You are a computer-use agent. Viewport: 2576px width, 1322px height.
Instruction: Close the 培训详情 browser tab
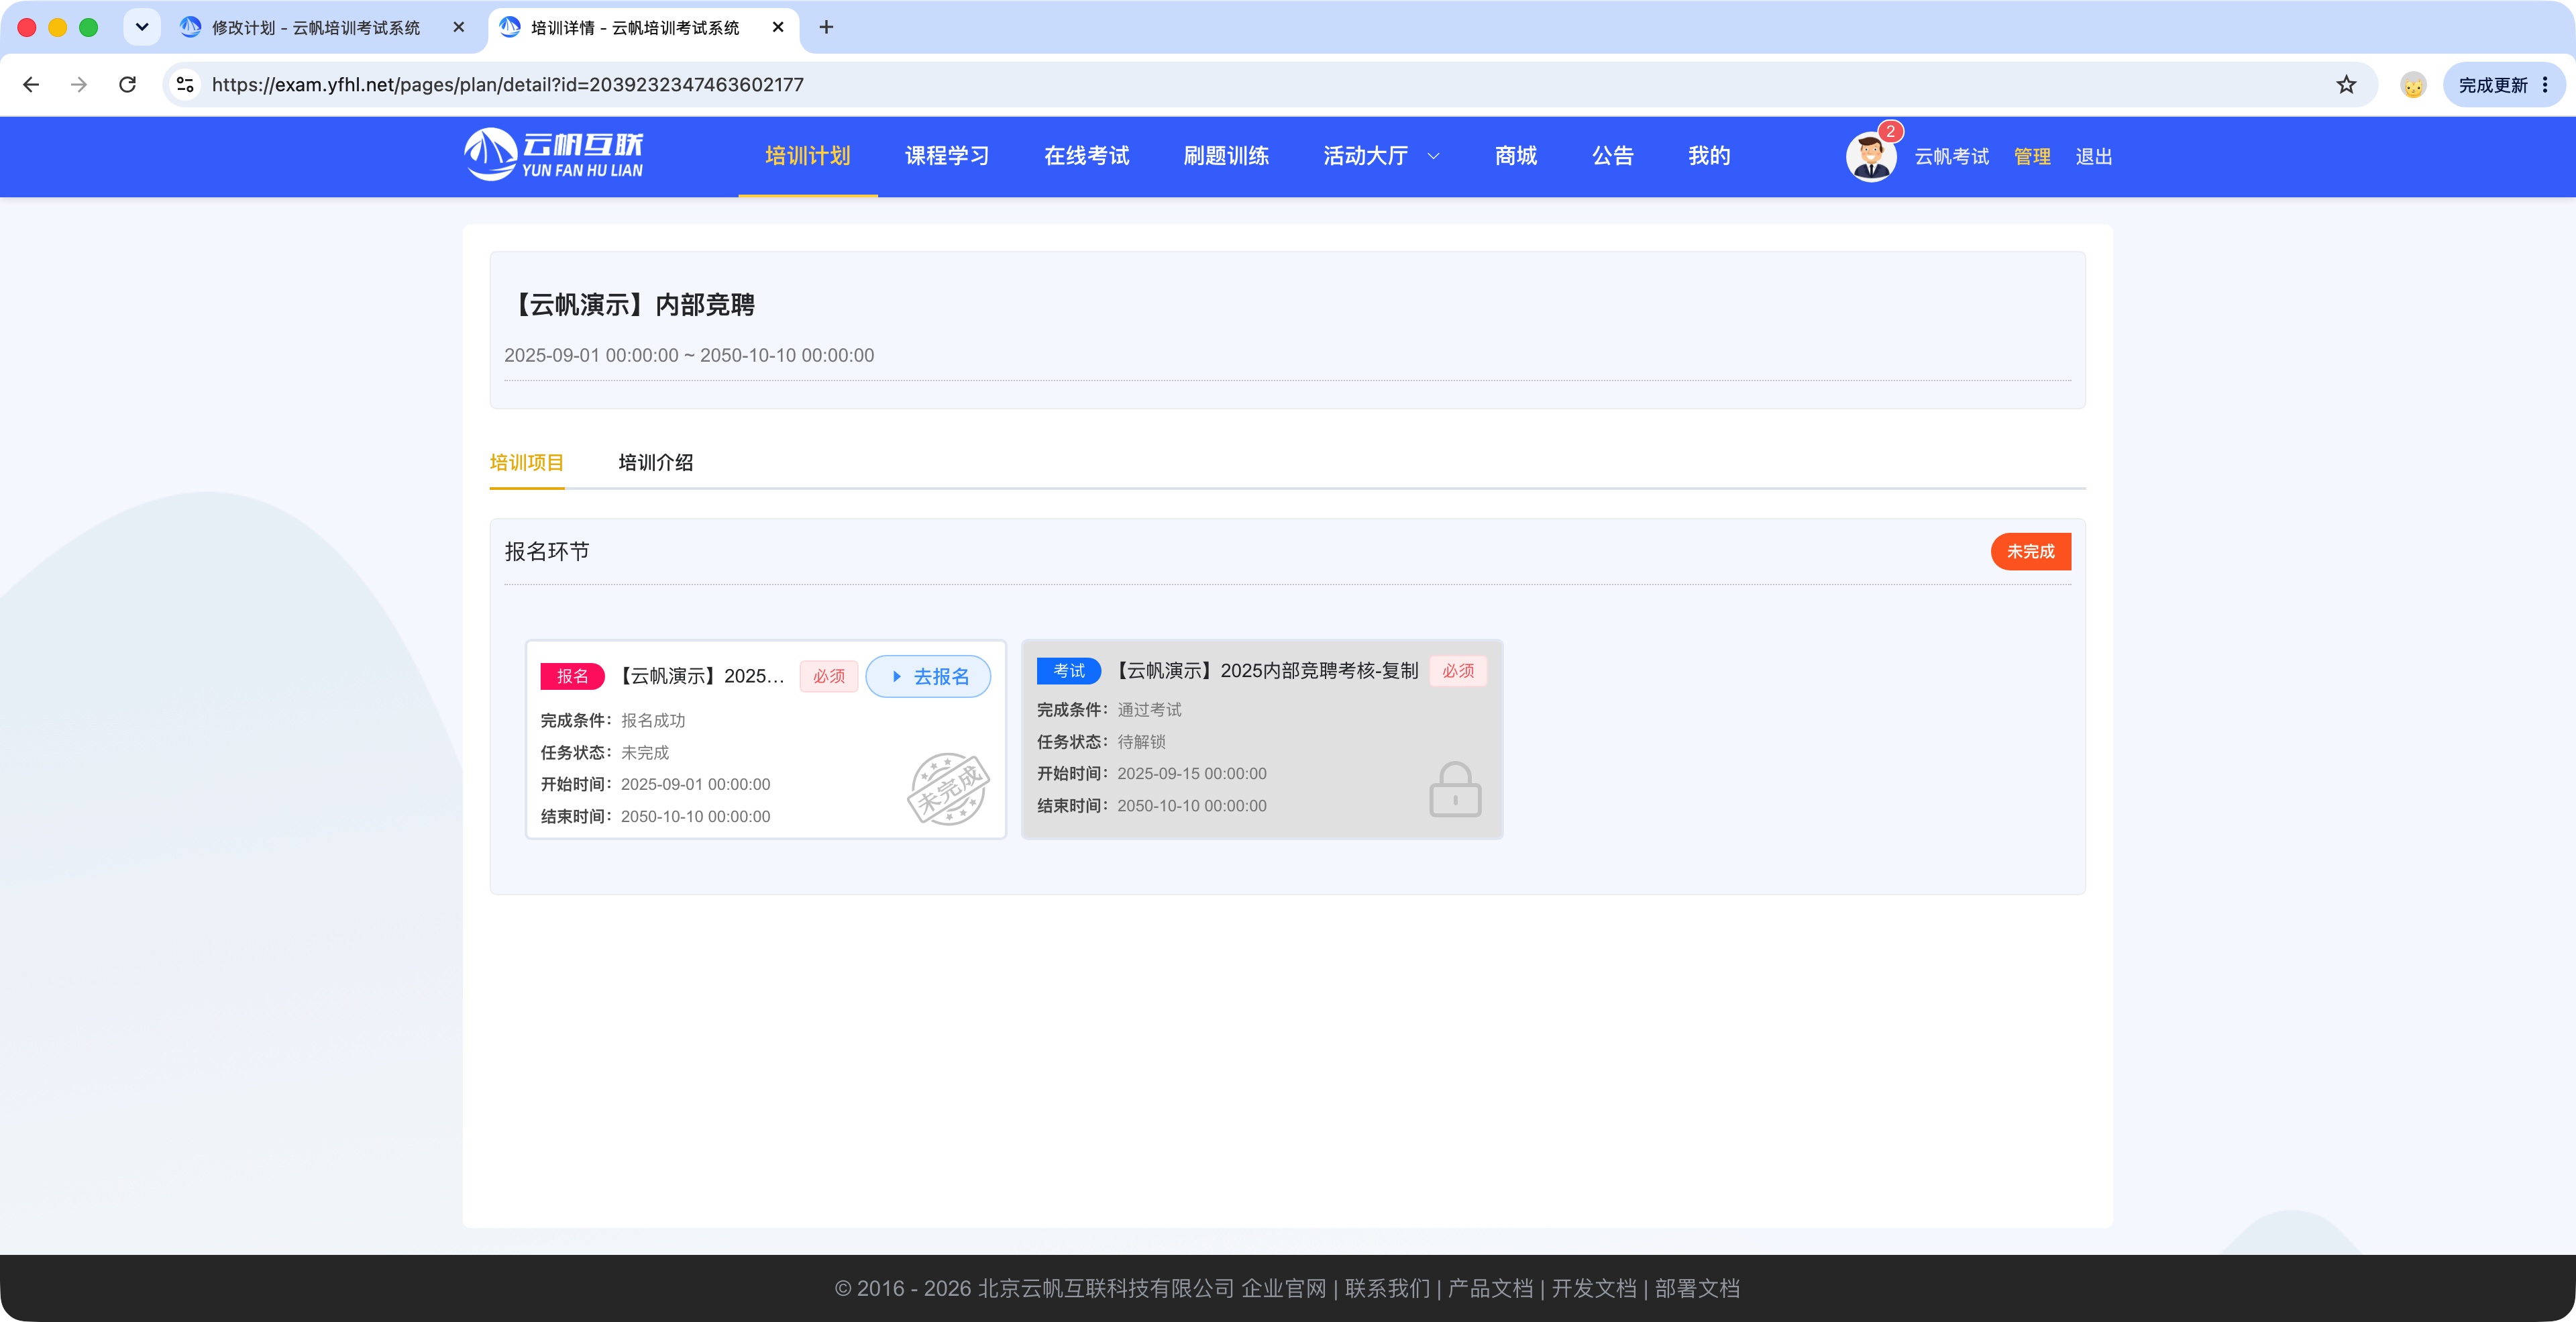coord(778,27)
